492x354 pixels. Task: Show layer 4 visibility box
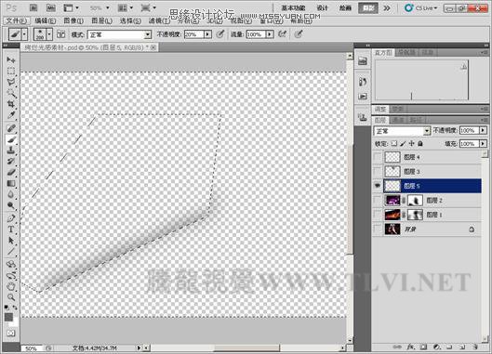point(378,157)
